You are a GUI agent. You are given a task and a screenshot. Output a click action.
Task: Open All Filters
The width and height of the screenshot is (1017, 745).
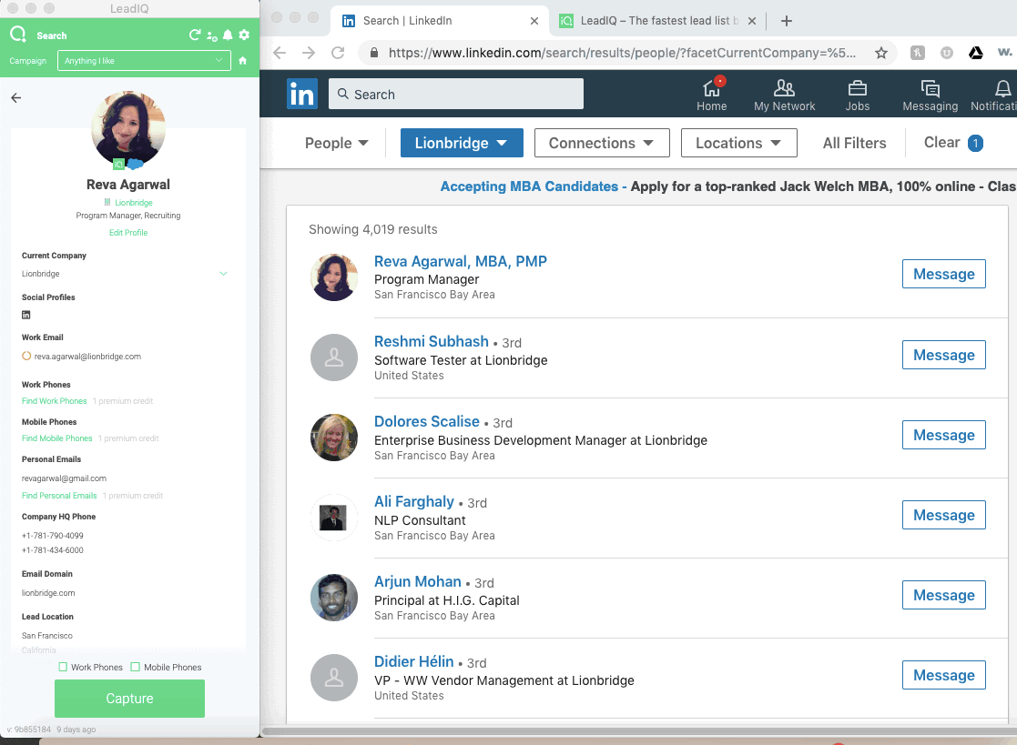[x=854, y=143]
